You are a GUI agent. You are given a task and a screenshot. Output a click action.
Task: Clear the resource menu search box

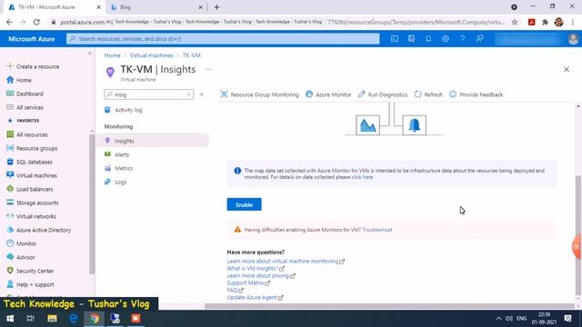188,94
